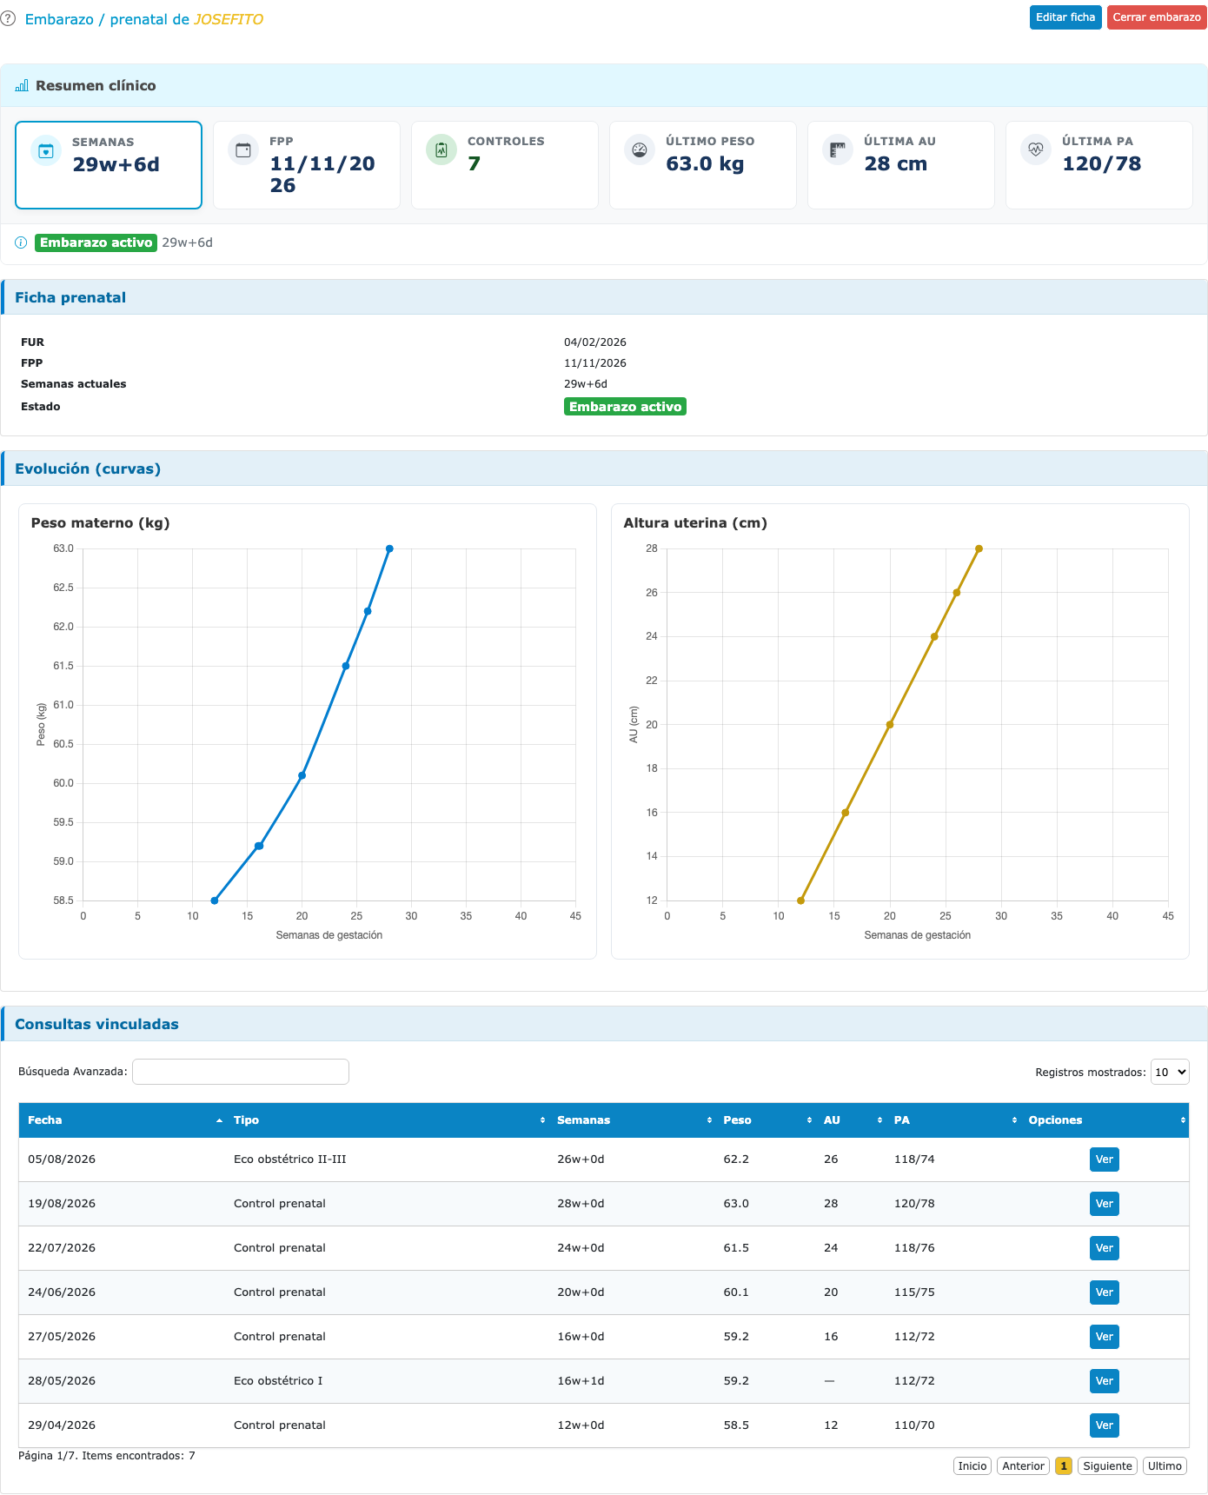Jump to the Ultimo pagination page

point(1165,1466)
